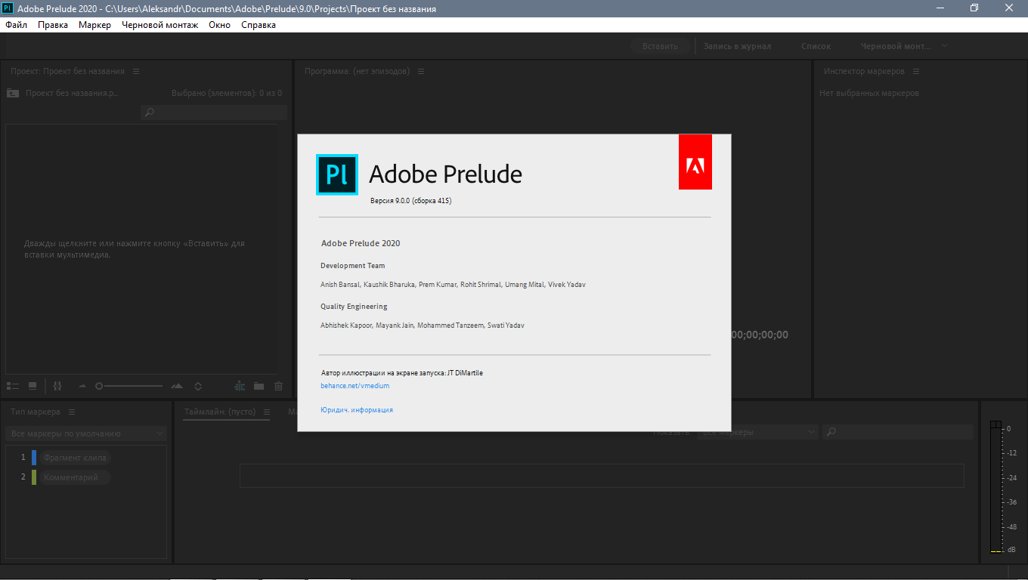This screenshot has width=1028, height=580.
Task: Open the Project panel hamburger menu
Action: pos(136,71)
